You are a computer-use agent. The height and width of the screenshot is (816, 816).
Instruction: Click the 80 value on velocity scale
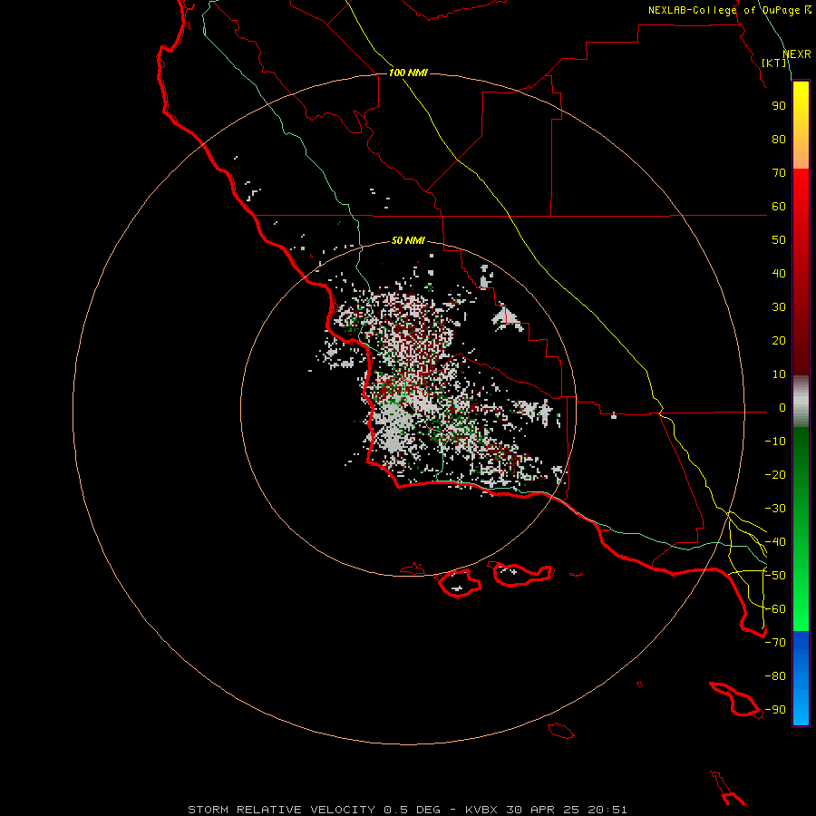tap(779, 140)
